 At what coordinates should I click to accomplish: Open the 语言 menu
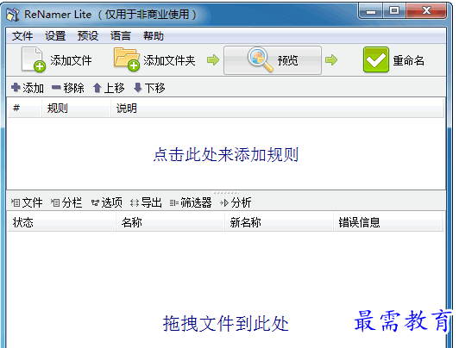coord(121,36)
